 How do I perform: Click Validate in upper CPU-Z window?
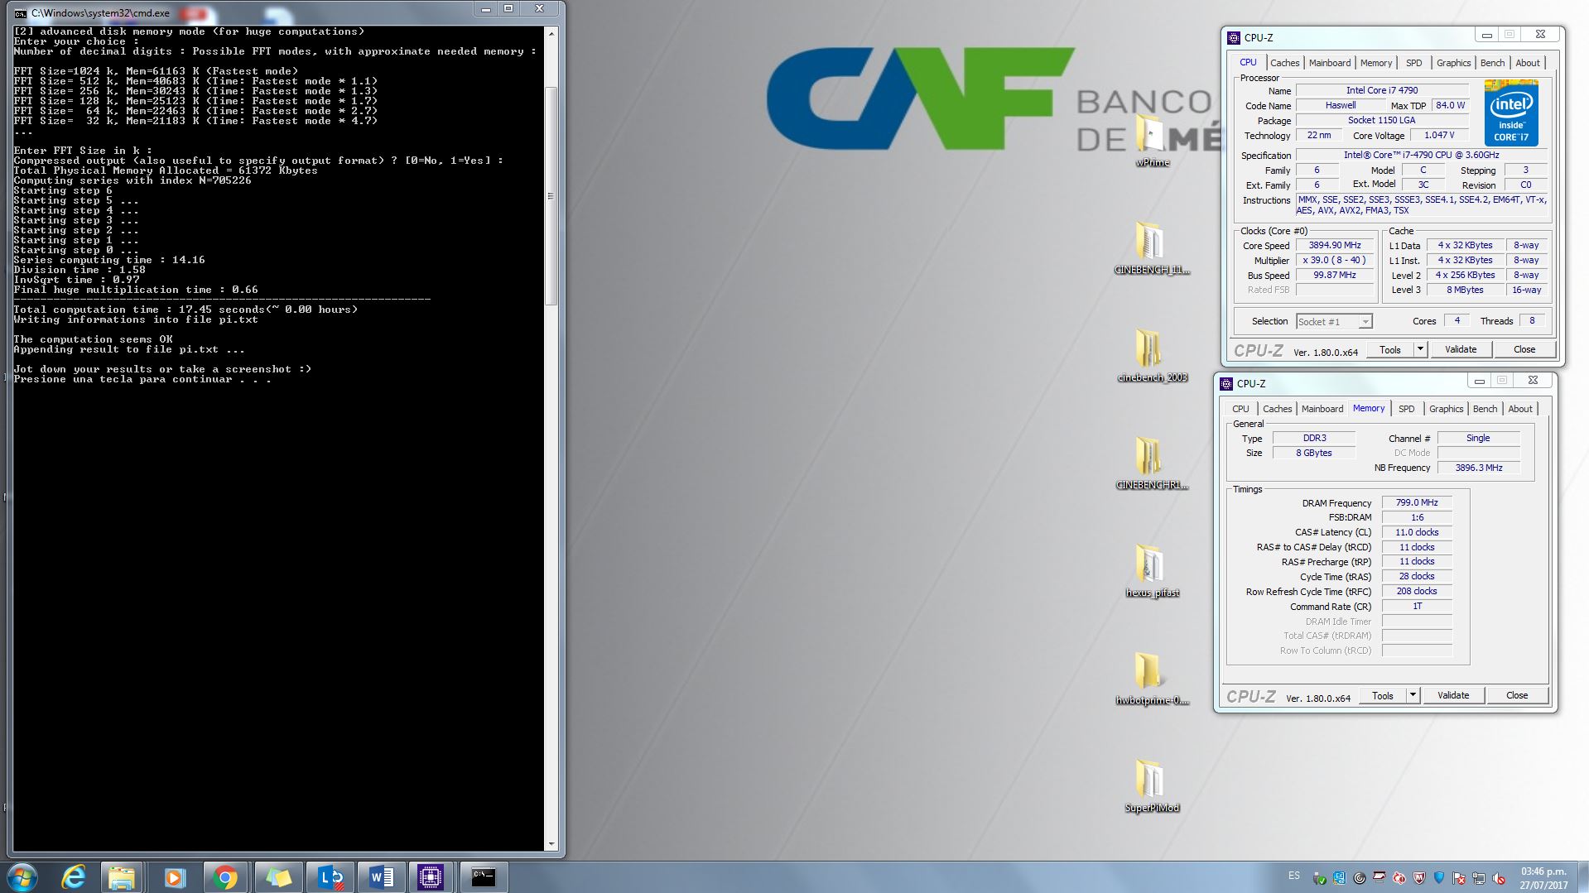1461,350
